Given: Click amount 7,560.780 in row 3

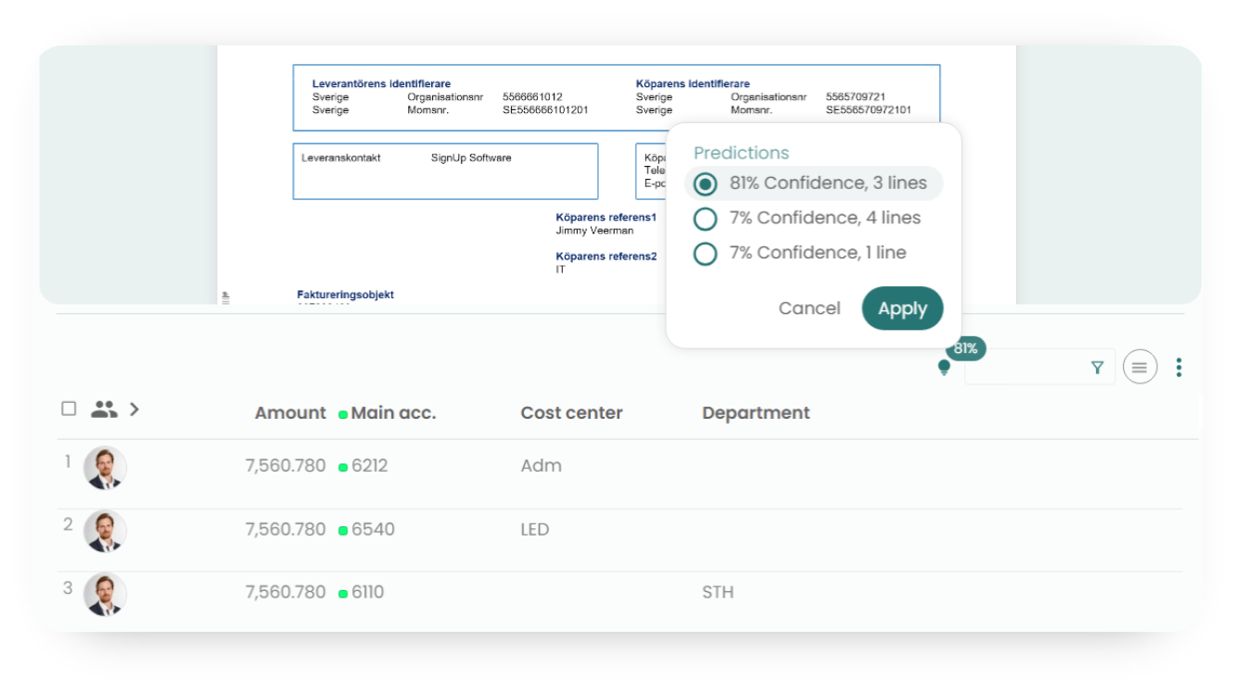Looking at the screenshot, I should 286,592.
